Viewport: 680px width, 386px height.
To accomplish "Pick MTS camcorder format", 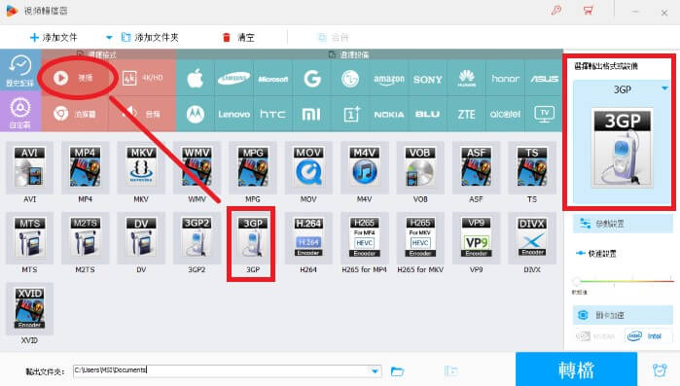I will 29,238.
